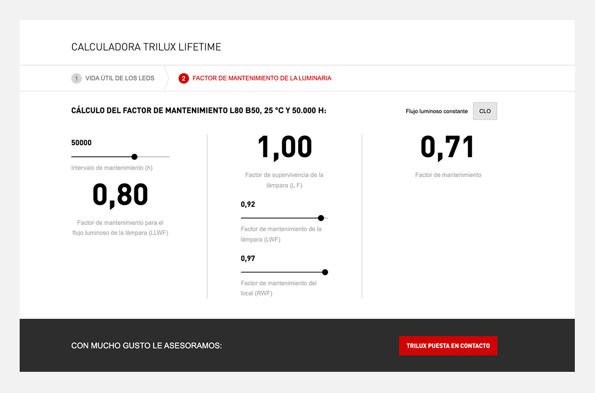Click the Flujo luminoso constante label

tap(437, 111)
